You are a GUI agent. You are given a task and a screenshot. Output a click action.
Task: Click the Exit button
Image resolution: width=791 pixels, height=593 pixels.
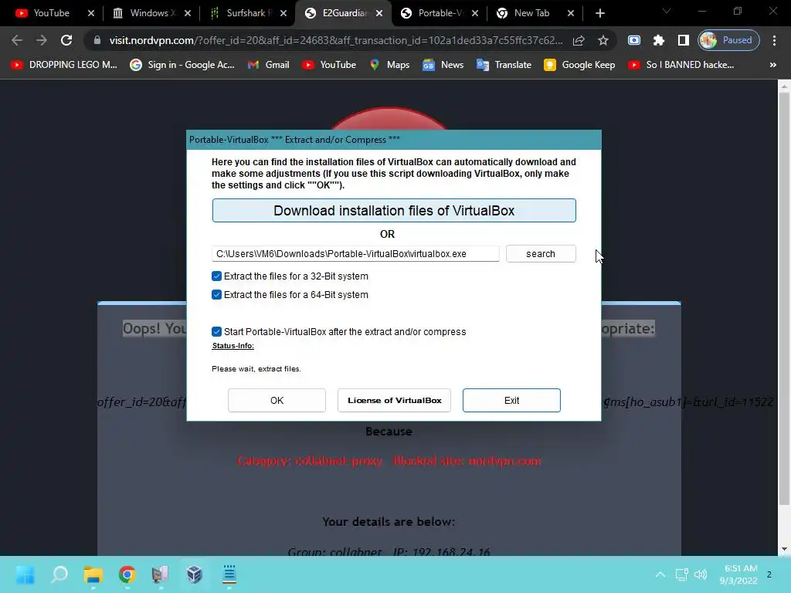tap(511, 401)
